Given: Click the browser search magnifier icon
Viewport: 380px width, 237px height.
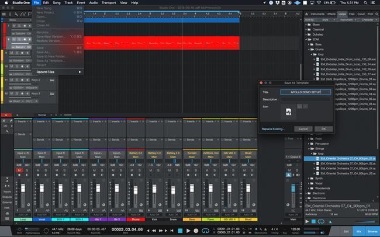Looking at the screenshot, I should (377, 14).
